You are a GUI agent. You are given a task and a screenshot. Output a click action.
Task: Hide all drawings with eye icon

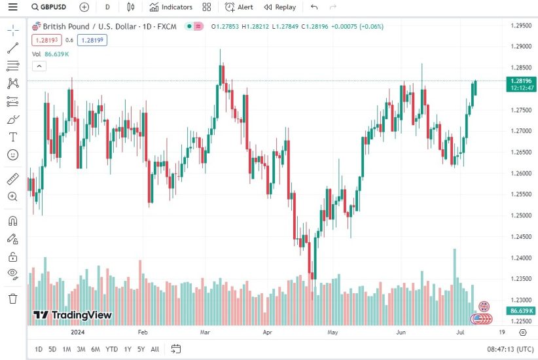12,274
